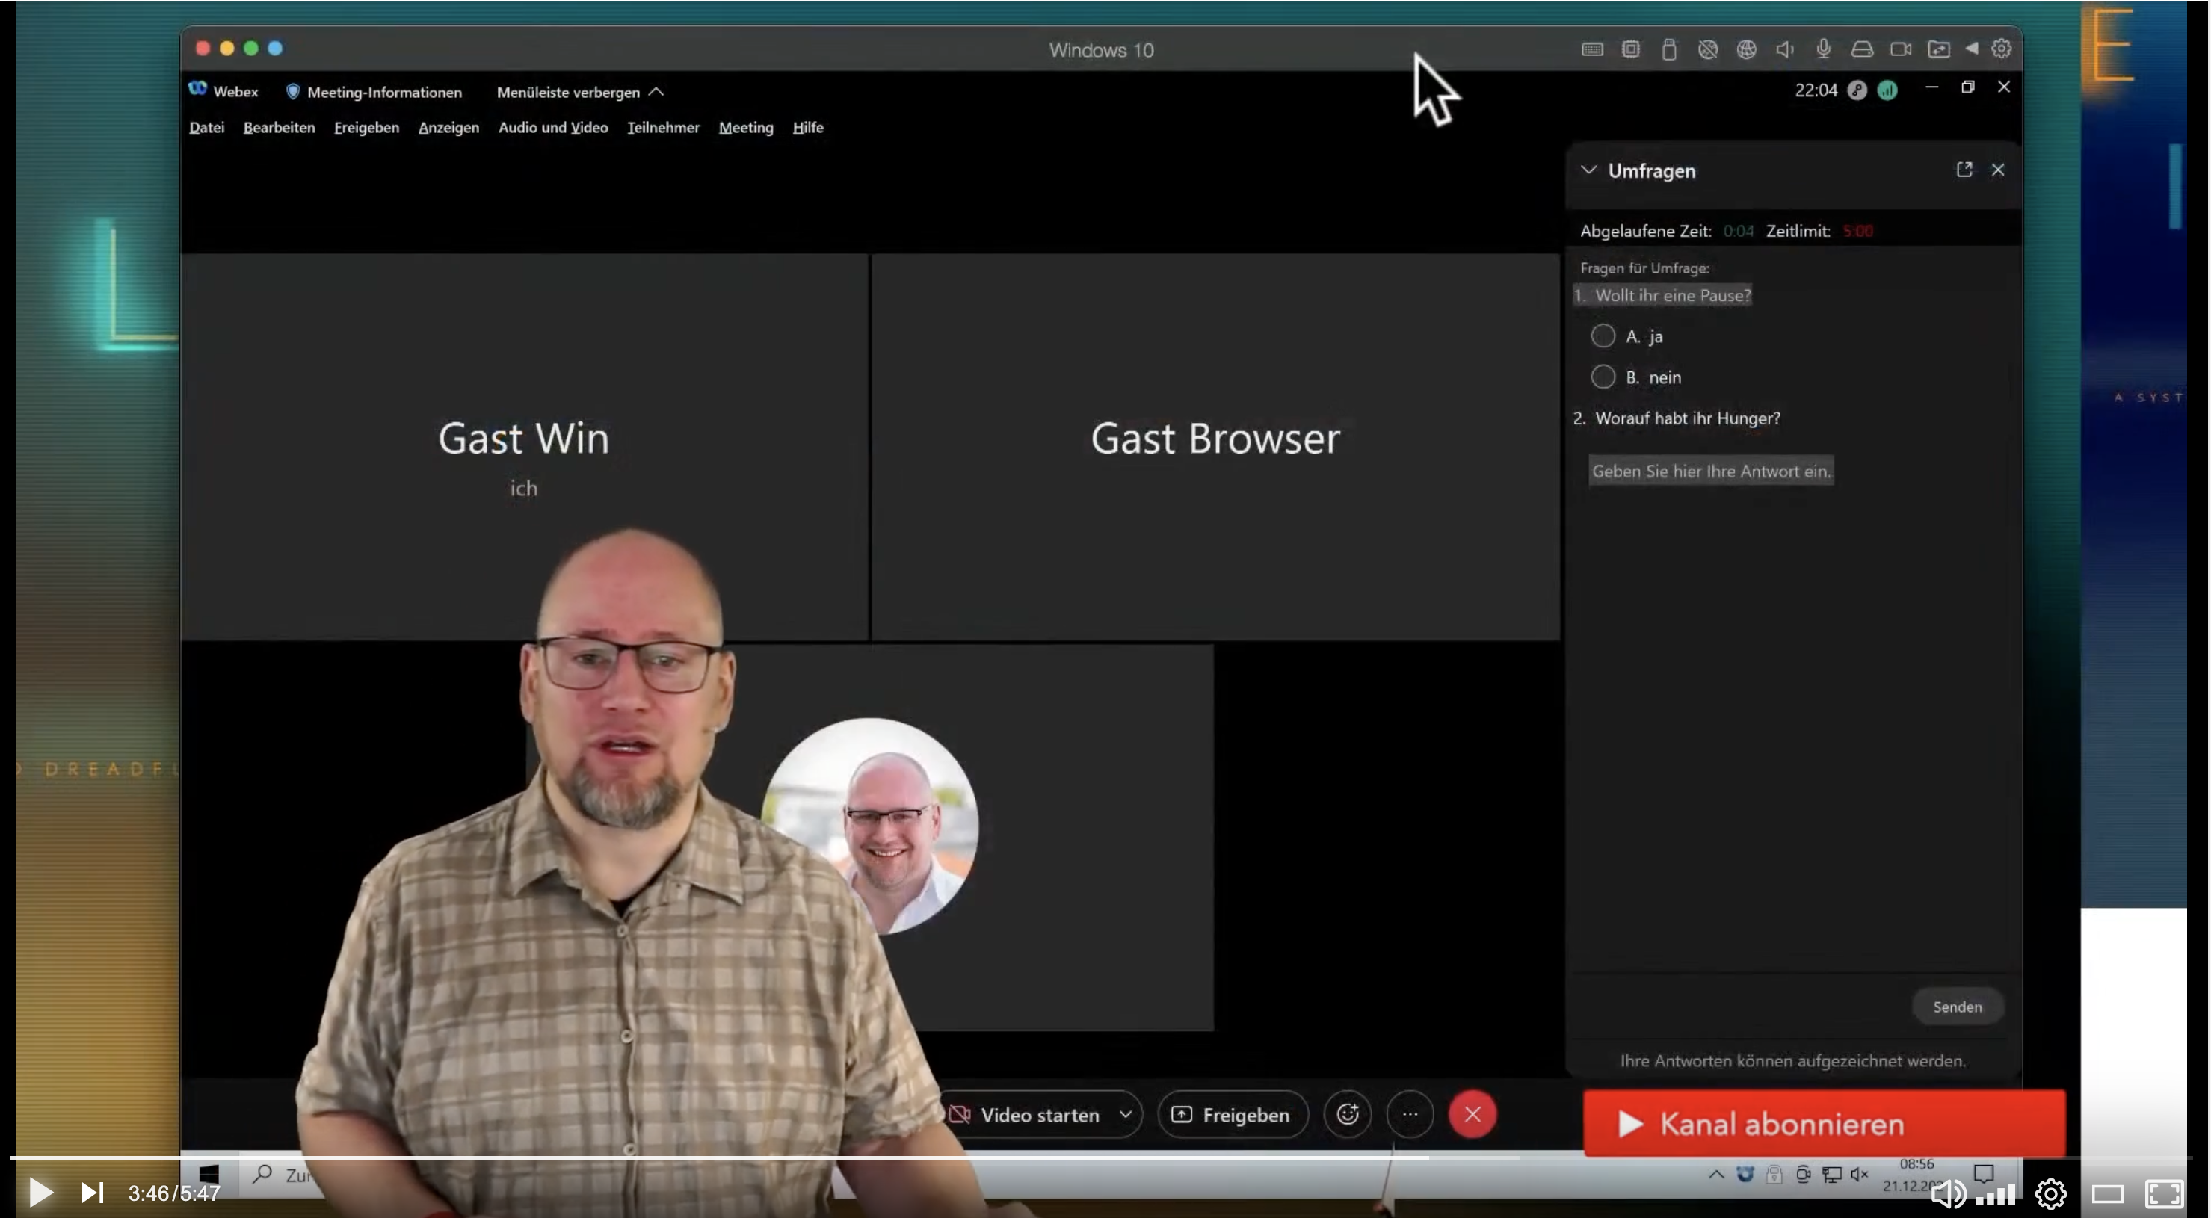Click the Parallels microphone icon
2211x1218 pixels.
[x=1823, y=49]
